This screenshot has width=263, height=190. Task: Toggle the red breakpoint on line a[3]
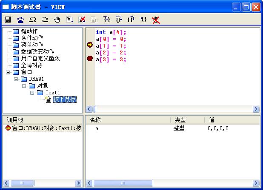point(90,59)
